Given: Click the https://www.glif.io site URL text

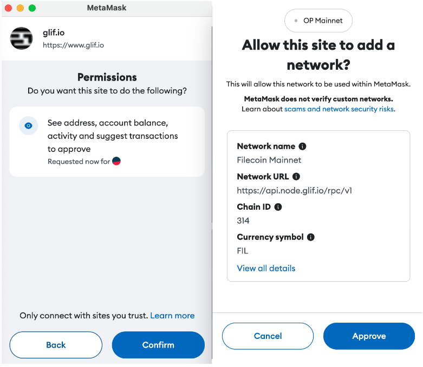Looking at the screenshot, I should tap(73, 45).
